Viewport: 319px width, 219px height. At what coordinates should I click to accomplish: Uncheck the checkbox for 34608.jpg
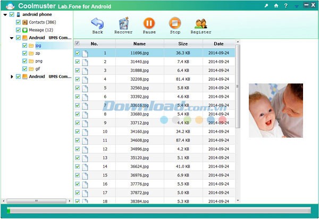pos(77,140)
